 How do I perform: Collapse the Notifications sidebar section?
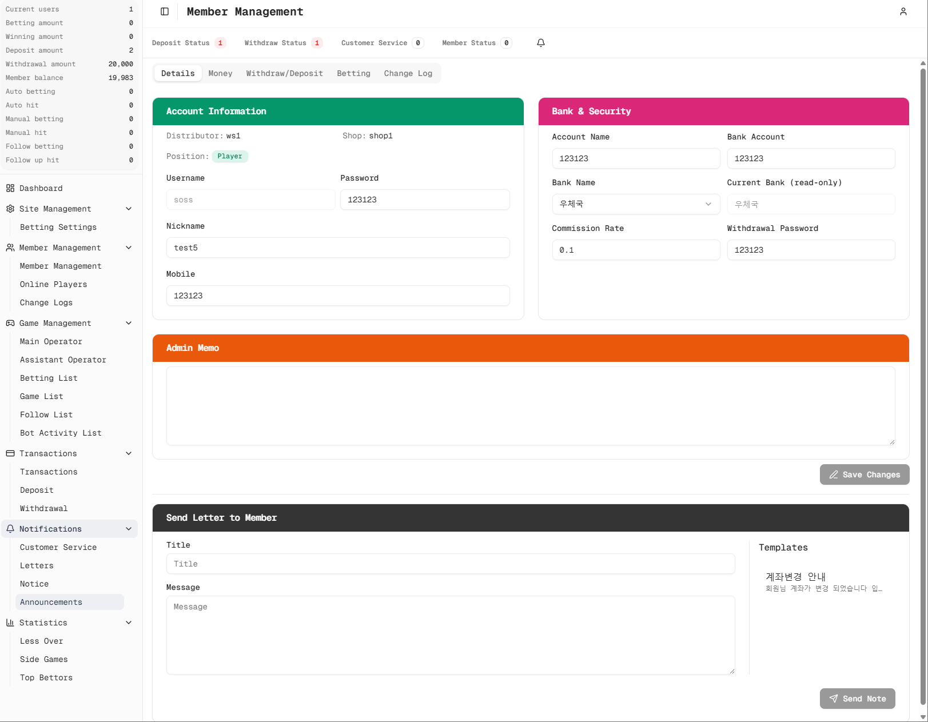tap(129, 529)
